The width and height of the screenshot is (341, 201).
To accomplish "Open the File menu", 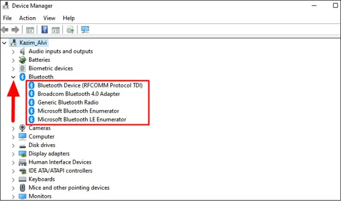I will (x=7, y=18).
